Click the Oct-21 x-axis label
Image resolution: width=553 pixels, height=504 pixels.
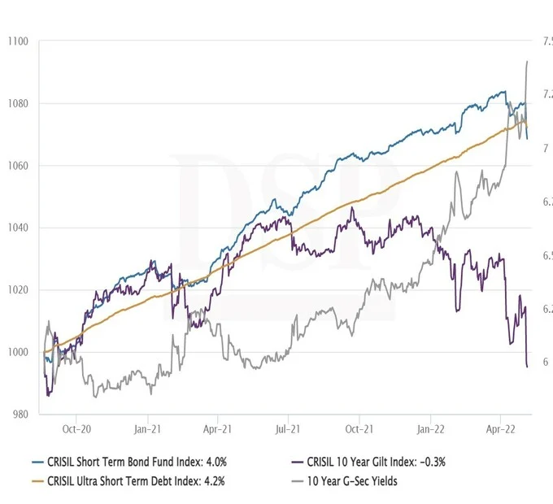[359, 426]
